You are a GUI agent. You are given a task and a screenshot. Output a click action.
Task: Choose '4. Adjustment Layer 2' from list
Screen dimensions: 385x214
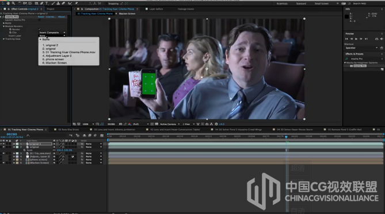pyautogui.click(x=57, y=56)
